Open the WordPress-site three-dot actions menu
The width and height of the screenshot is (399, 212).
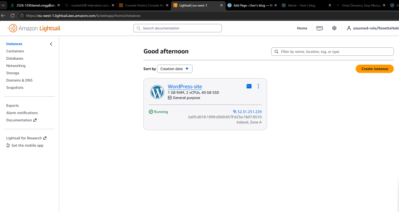click(x=258, y=86)
